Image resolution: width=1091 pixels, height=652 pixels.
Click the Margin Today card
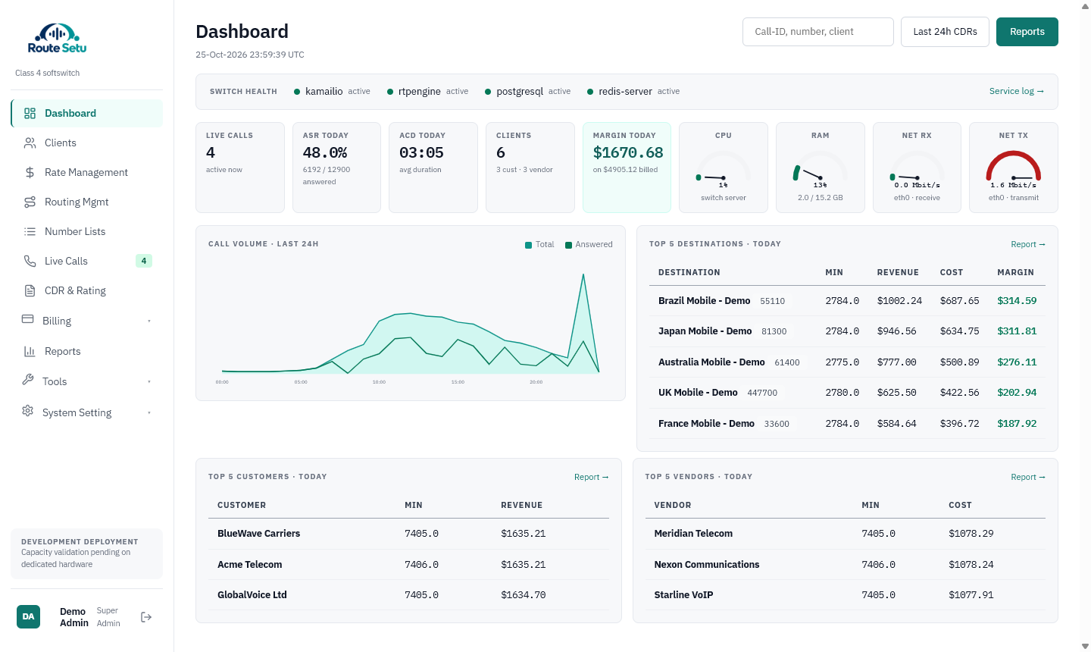627,168
